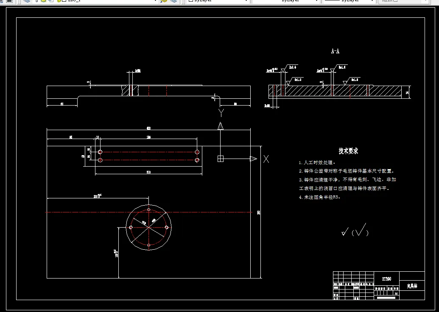The image size is (439, 312).
Task: Pick the upper-left hole of the rectangular slot
Action: coord(100,152)
